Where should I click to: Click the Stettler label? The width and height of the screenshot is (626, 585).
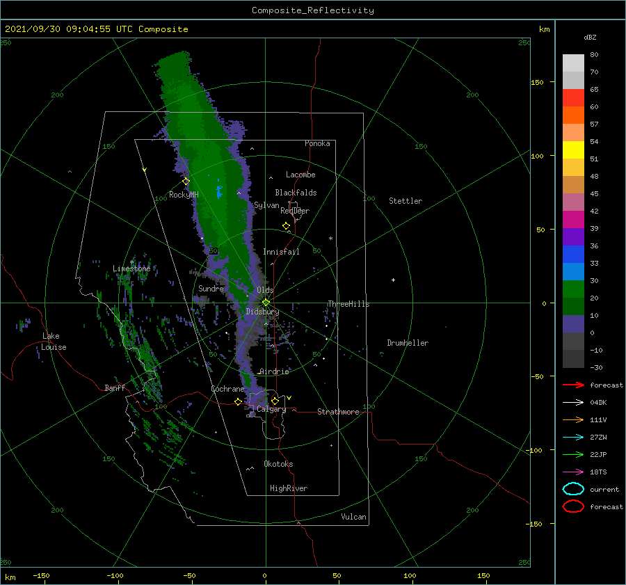406,201
